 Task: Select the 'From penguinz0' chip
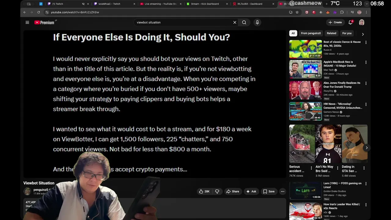311,33
